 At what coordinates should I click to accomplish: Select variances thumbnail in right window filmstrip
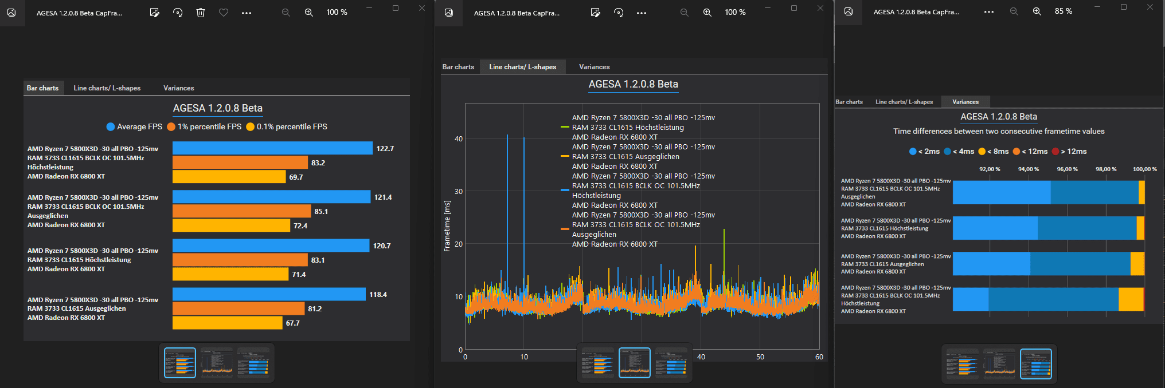pos(1036,364)
